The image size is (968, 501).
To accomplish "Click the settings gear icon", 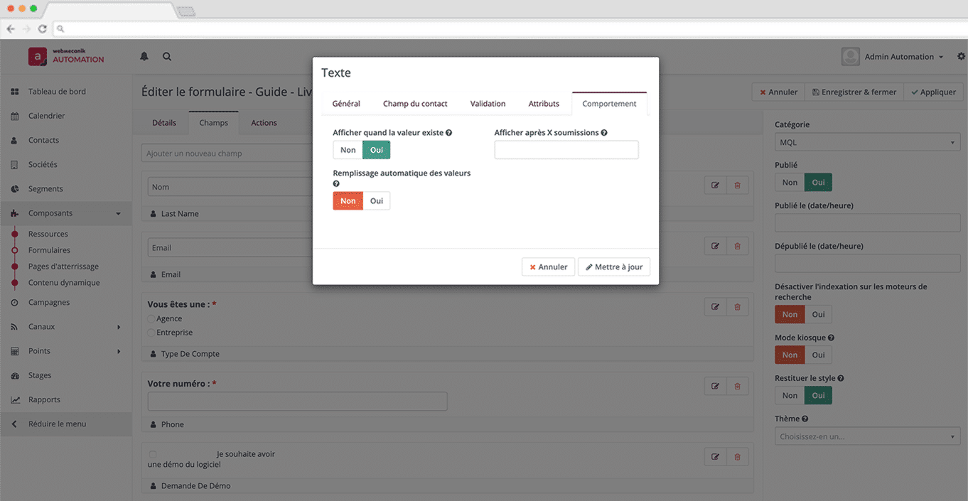I will click(x=961, y=57).
